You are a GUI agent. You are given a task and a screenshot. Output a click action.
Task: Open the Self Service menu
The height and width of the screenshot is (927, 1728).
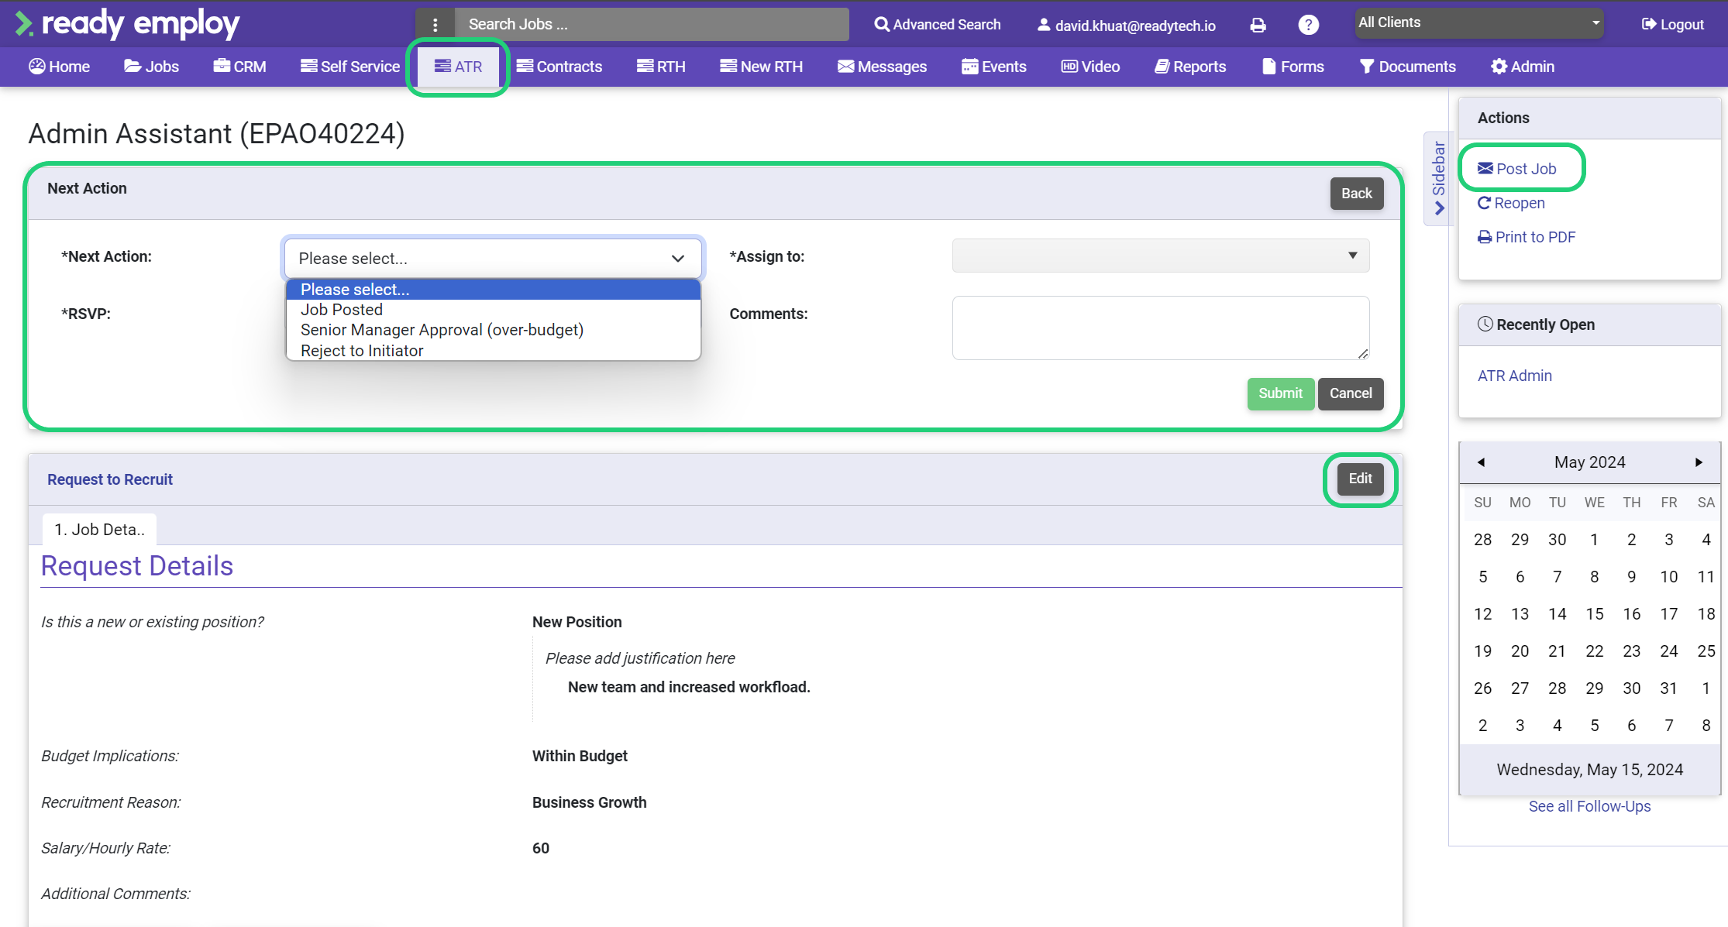[x=350, y=67]
